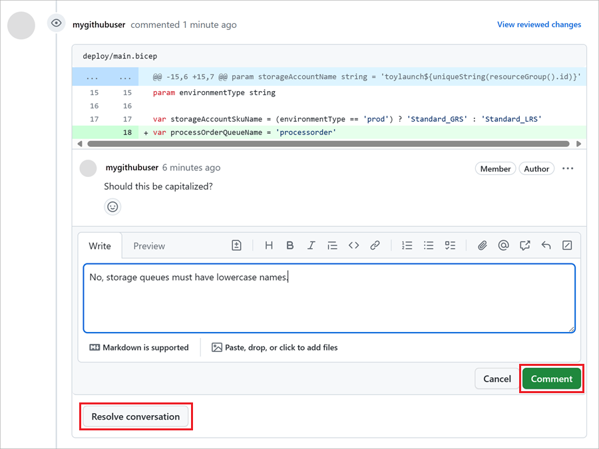The width and height of the screenshot is (599, 449).
Task: Click the text area resize handle corner
Action: 572,329
